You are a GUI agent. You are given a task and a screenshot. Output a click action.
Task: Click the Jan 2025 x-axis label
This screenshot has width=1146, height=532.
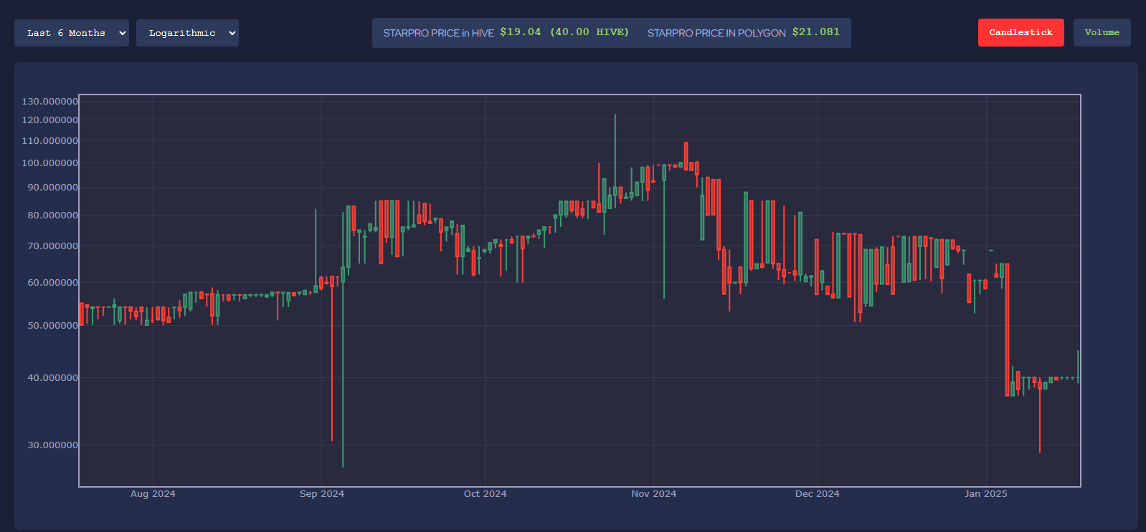(985, 494)
